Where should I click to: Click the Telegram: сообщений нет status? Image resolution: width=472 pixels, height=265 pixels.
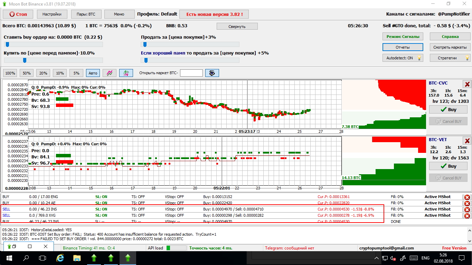tap(289, 248)
